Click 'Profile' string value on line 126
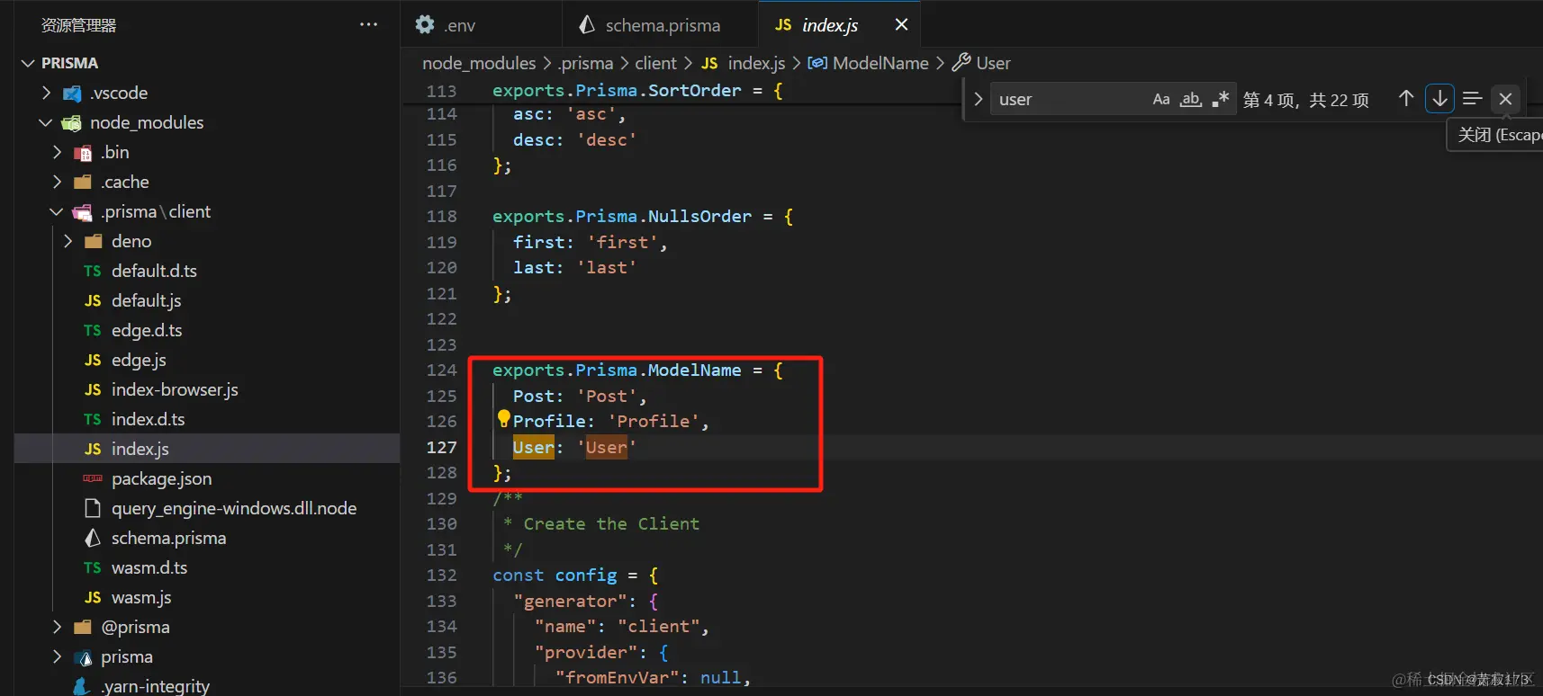This screenshot has width=1543, height=696. (653, 421)
